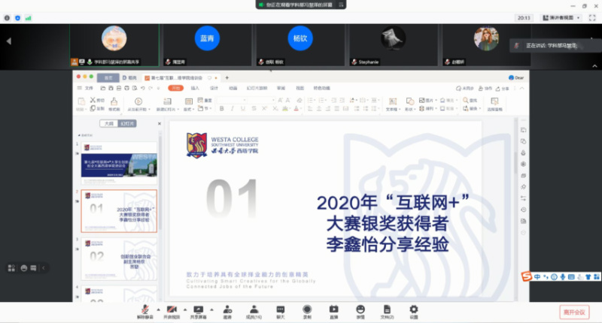This screenshot has width=602, height=323.
Task: Open the Chat panel icon
Action: 280,309
